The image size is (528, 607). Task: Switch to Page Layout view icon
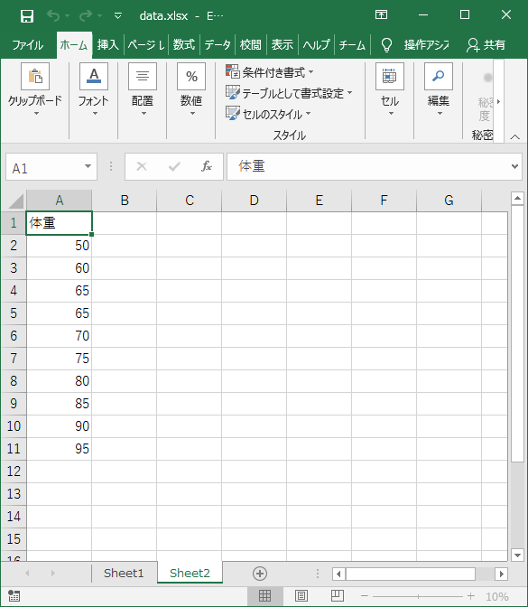tap(301, 595)
